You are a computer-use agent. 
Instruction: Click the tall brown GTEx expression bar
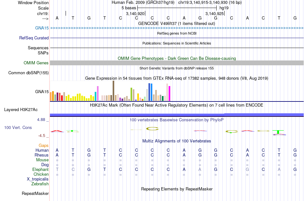coord(113,91)
